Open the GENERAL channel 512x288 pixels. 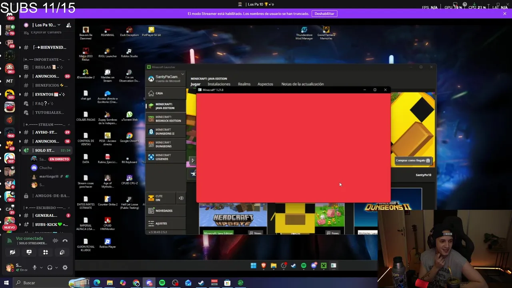point(46,215)
